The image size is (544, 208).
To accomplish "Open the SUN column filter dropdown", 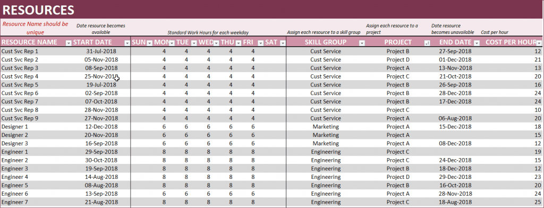I will pyautogui.click(x=149, y=43).
